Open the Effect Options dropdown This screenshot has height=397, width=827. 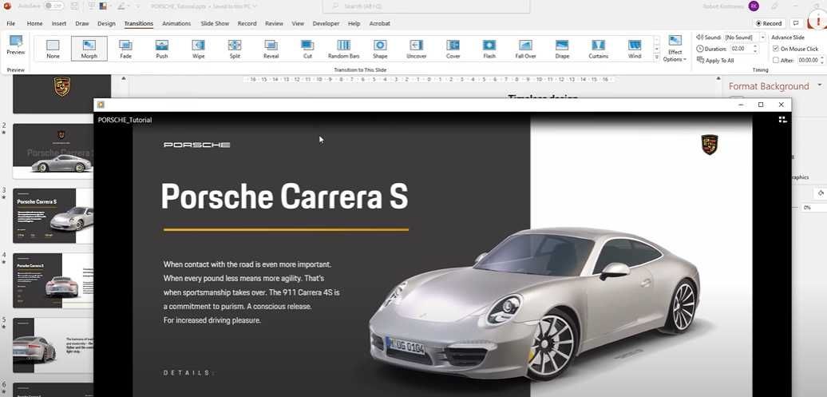coord(675,49)
